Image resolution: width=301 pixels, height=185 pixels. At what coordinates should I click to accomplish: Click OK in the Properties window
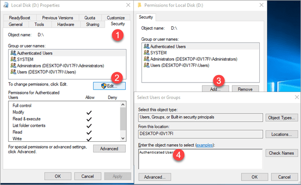tap(58, 176)
